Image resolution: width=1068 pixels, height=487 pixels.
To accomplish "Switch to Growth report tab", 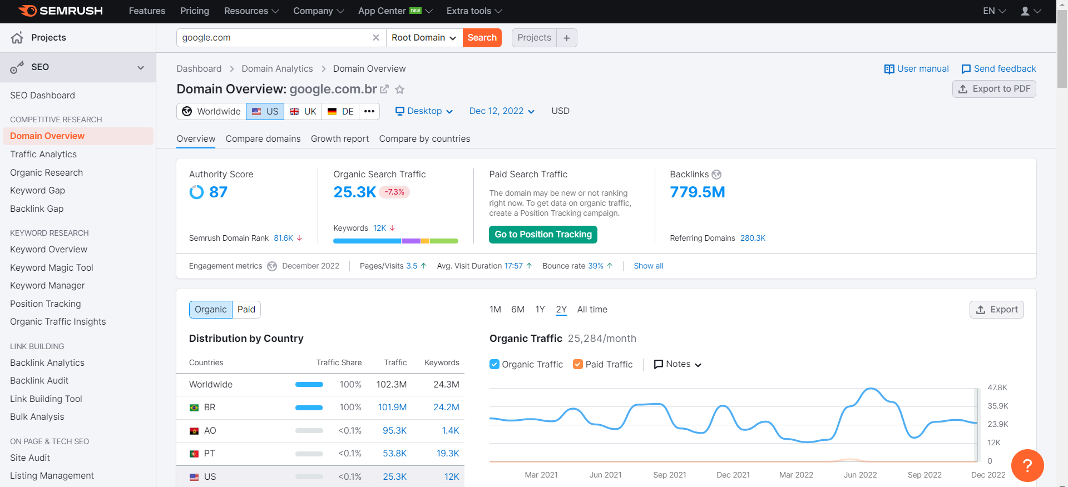I will click(x=340, y=139).
